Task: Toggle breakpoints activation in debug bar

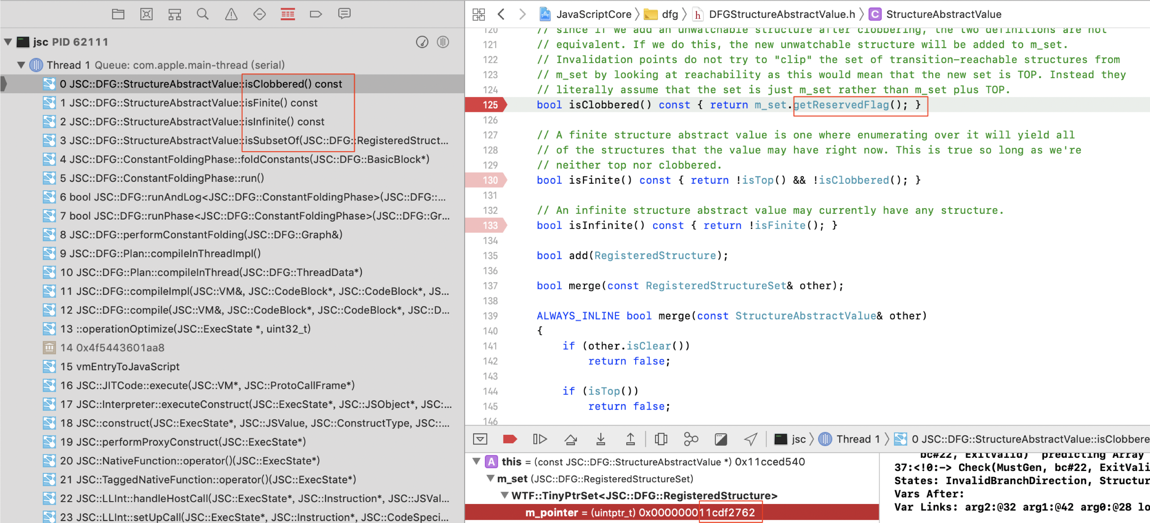Action: tap(509, 439)
